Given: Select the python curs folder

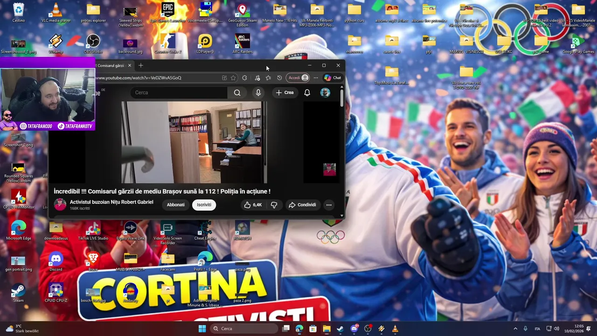Looking at the screenshot, I should tap(354, 13).
